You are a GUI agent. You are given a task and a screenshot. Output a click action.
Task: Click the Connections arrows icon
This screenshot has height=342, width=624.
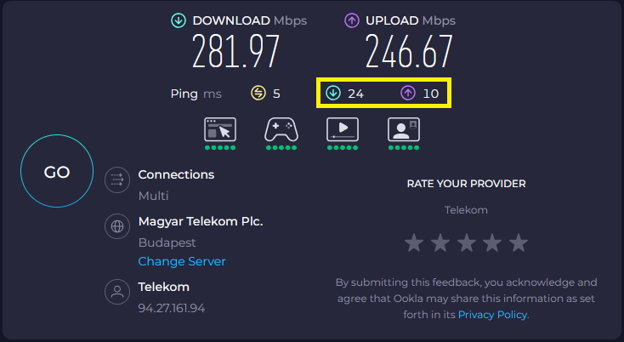[x=117, y=180]
